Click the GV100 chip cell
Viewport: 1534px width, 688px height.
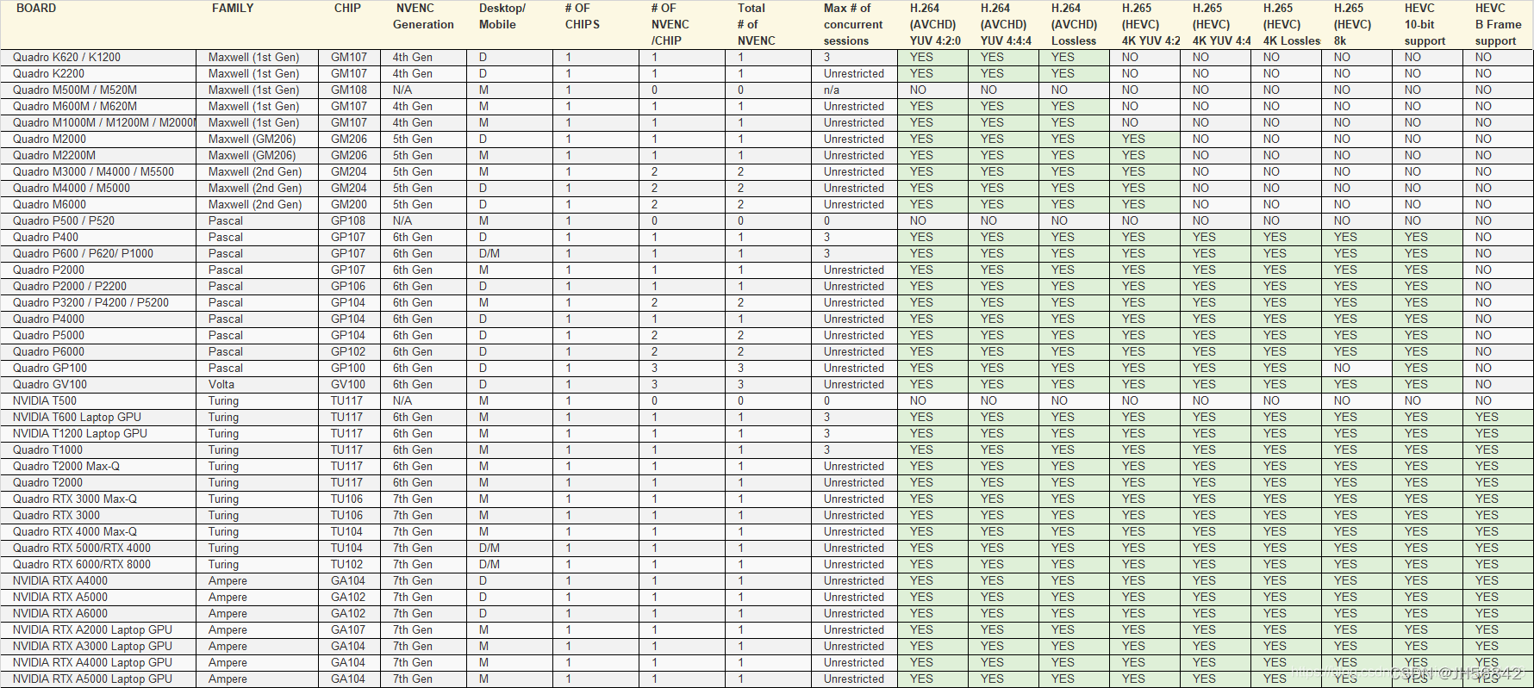coord(348,385)
